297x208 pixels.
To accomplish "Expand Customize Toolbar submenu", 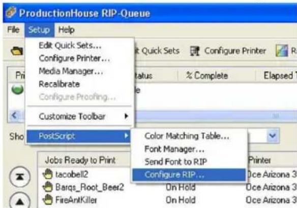I will (79, 116).
